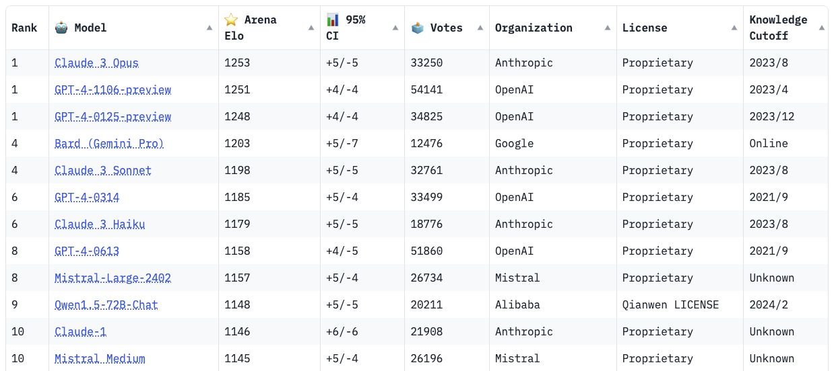Click the ballot box icon beside Votes
Image resolution: width=834 pixels, height=371 pixels.
[x=418, y=28]
